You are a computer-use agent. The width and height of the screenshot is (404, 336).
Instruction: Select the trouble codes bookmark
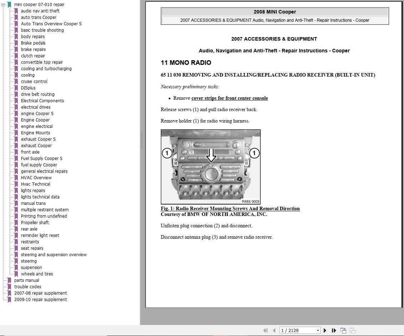[28, 286]
